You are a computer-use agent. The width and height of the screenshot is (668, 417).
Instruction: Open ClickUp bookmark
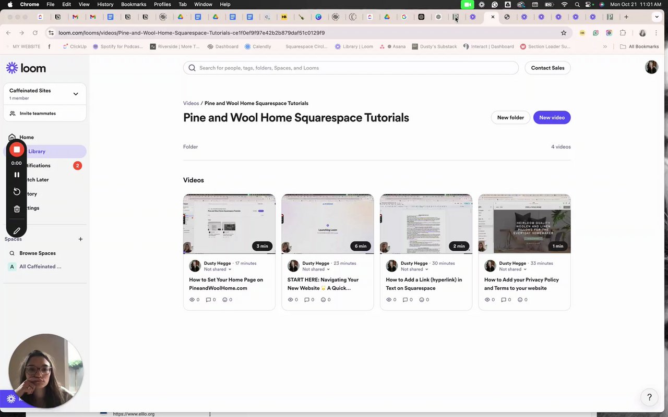pyautogui.click(x=75, y=46)
